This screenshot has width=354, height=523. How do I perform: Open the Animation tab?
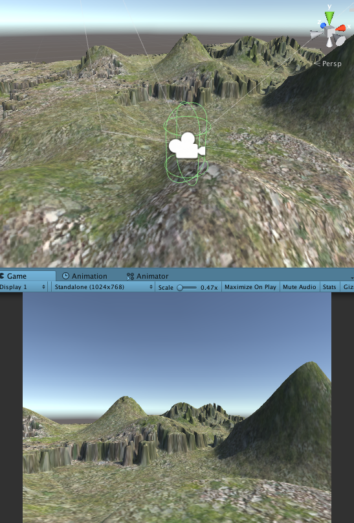pos(85,276)
